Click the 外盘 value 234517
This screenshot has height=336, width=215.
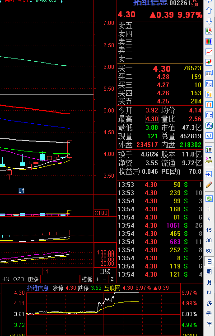[x=147, y=145]
